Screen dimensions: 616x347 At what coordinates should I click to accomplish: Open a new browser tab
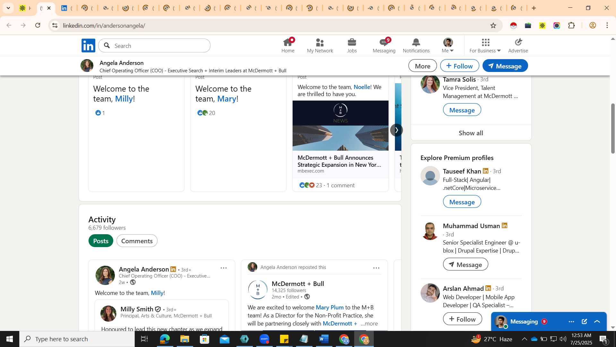click(x=534, y=8)
